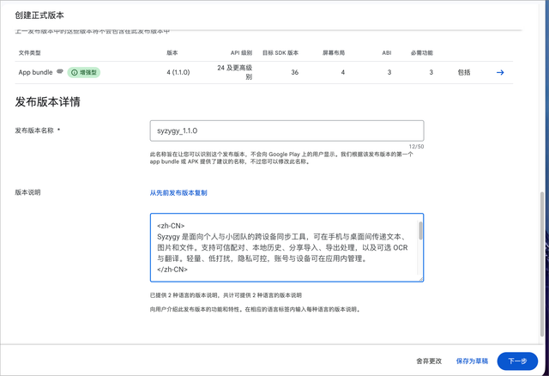This screenshot has width=549, height=376.
Task: Edit the 发布版本名称 input field
Action: click(x=287, y=130)
